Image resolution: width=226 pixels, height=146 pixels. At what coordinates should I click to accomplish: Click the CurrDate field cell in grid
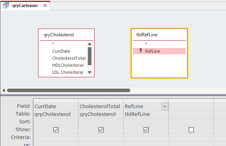(x=56, y=107)
